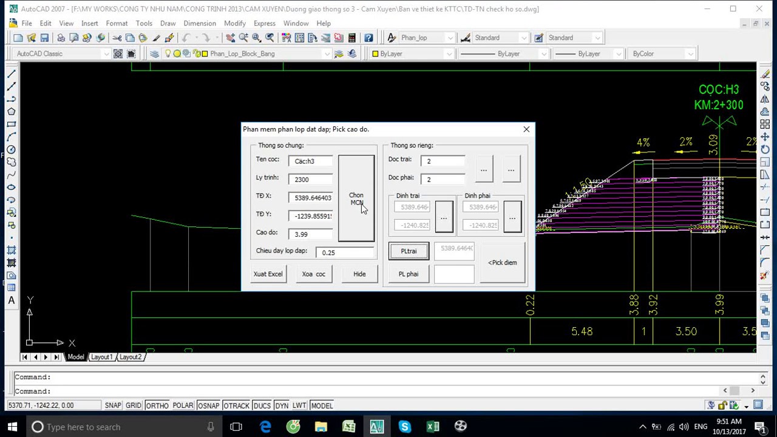The image size is (777, 437).
Task: Toggle DUCS in status bar
Action: click(262, 405)
